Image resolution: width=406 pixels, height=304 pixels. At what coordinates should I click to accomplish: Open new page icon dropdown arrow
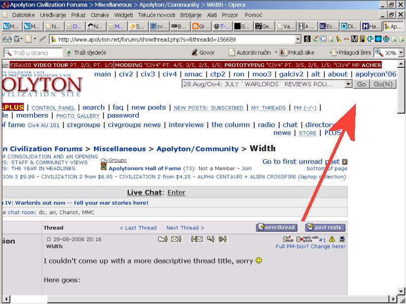pos(35,40)
